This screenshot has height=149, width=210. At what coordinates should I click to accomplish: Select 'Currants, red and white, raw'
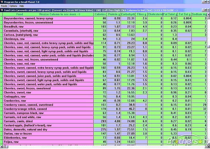tap(48, 117)
